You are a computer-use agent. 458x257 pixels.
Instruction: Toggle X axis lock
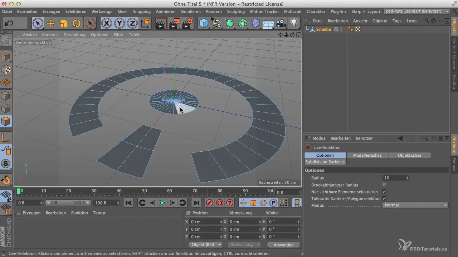106,24
